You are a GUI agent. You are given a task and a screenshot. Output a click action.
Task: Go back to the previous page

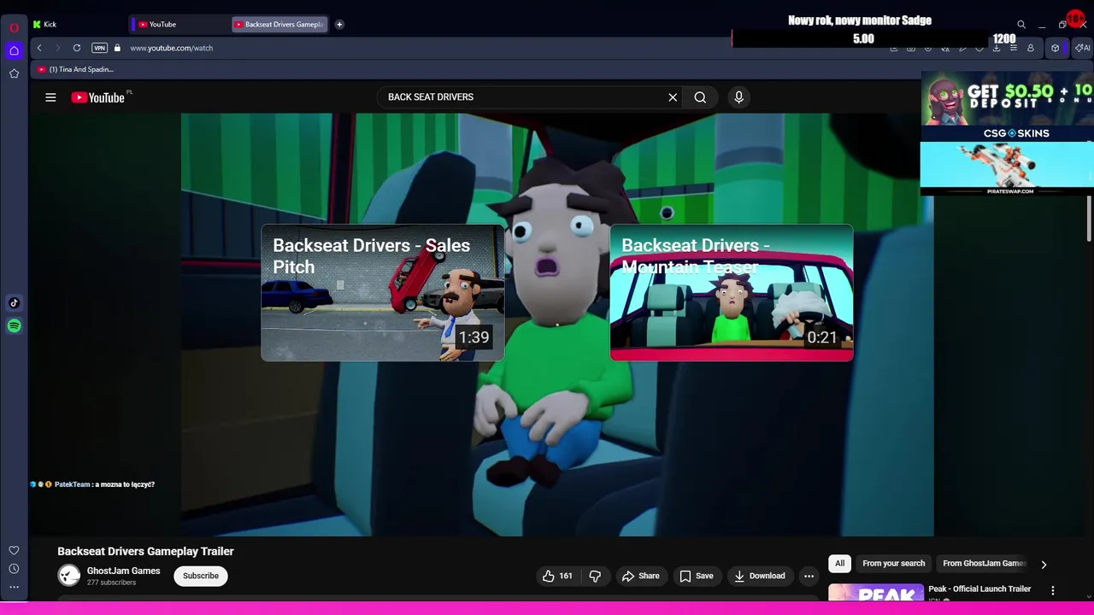pos(39,48)
